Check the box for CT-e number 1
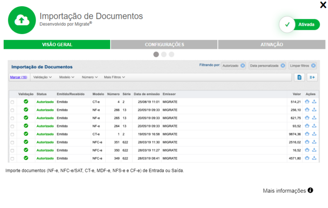Viewport: 328px width, 208px height. click(12, 134)
